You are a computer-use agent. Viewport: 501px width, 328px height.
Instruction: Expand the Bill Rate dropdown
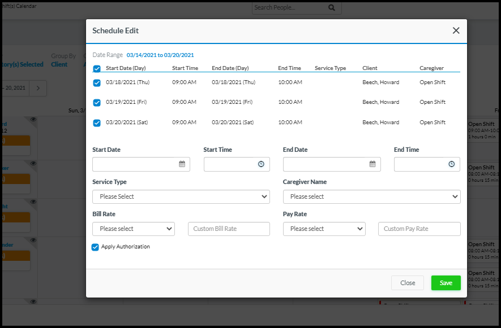tap(134, 229)
